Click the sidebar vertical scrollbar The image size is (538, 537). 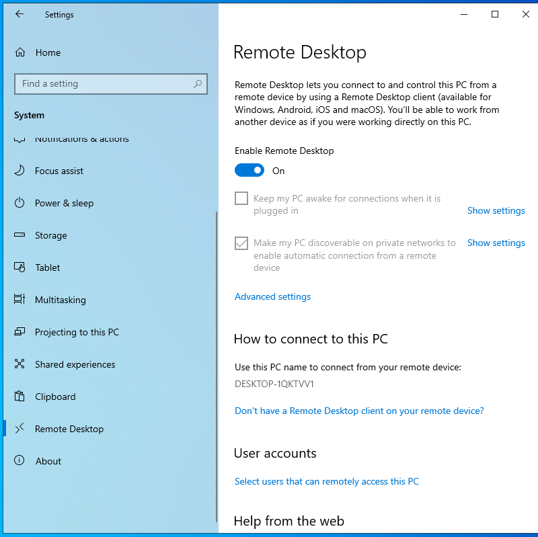pyautogui.click(x=217, y=366)
